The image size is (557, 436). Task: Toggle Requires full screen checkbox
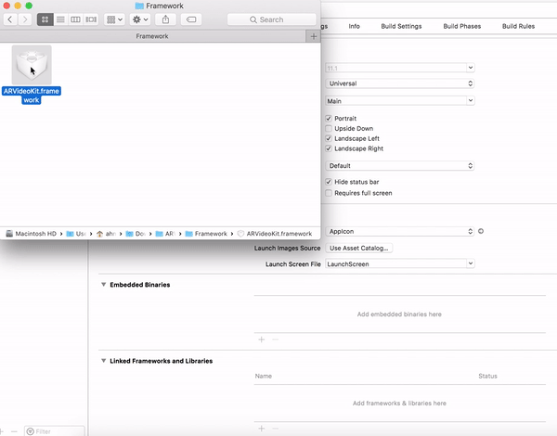tap(329, 193)
